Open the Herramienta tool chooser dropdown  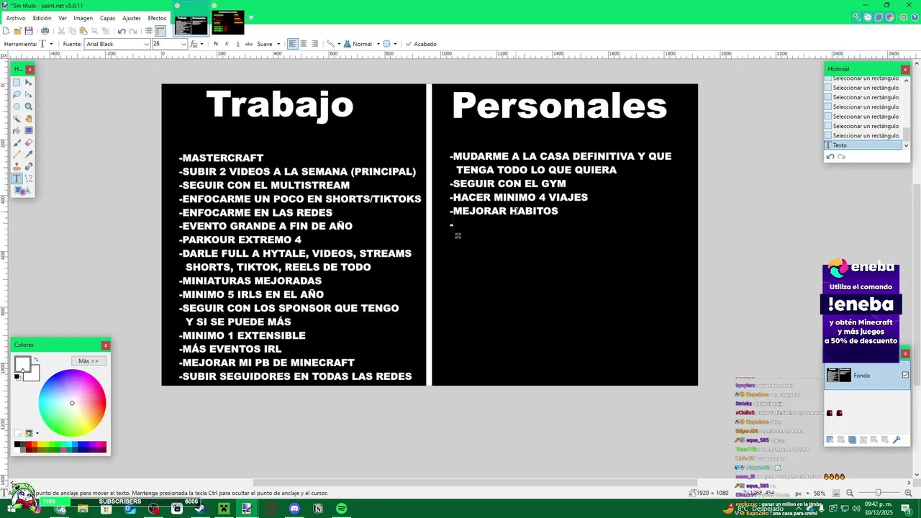coord(46,44)
